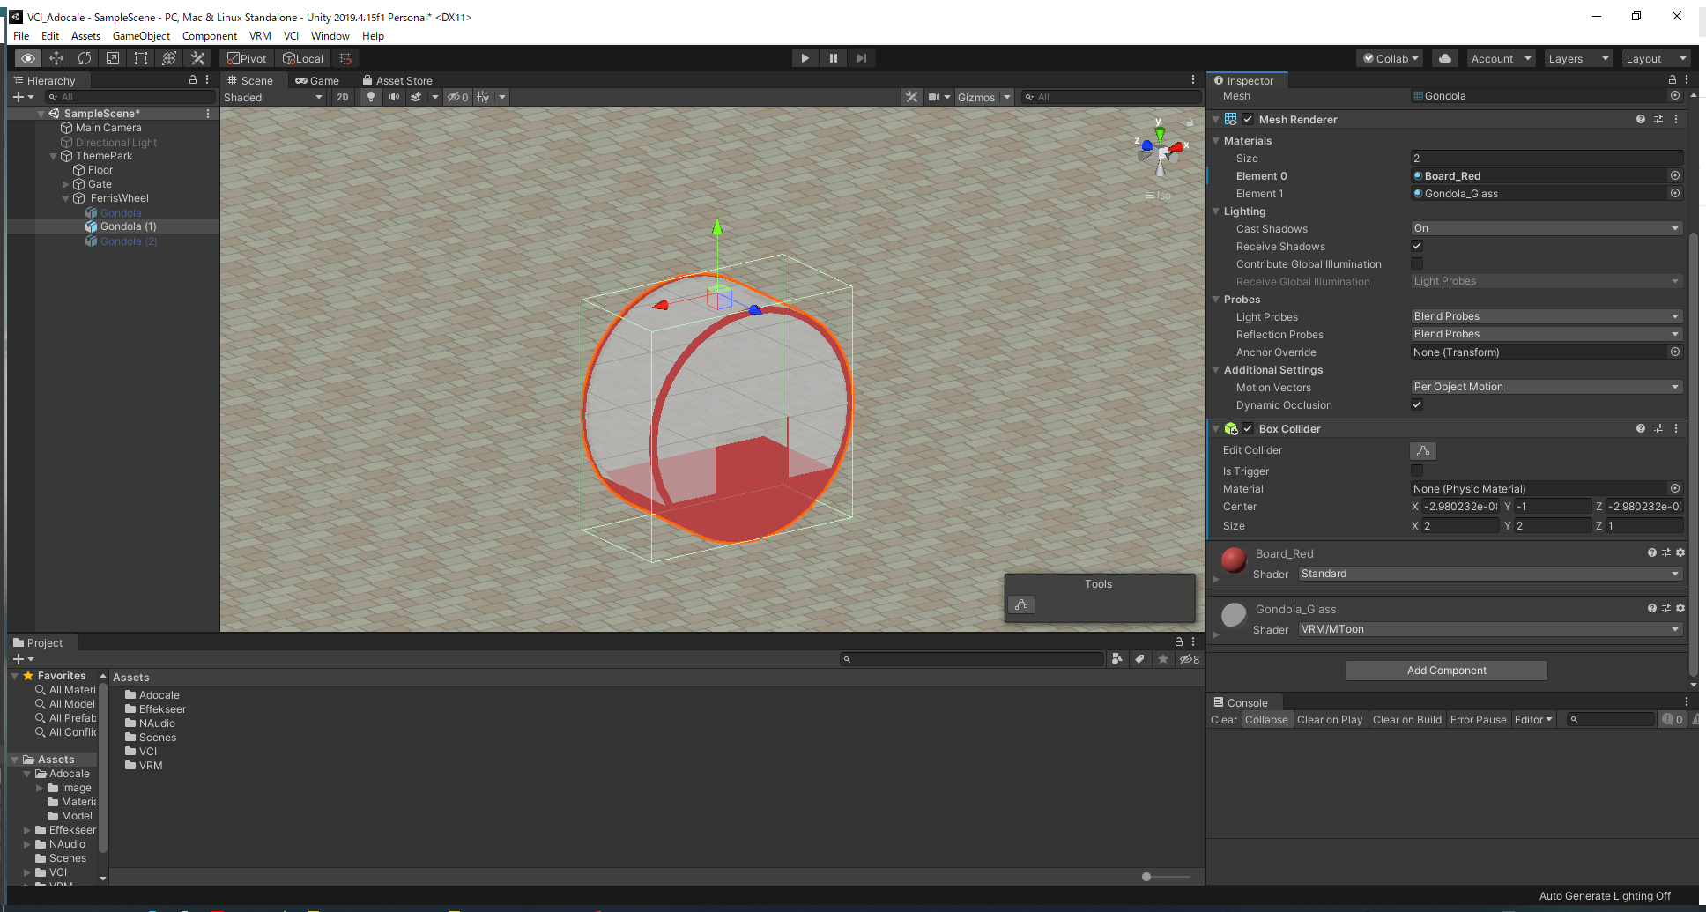Select the Move tool in the toolbar
The image size is (1706, 912).
coord(56,58)
